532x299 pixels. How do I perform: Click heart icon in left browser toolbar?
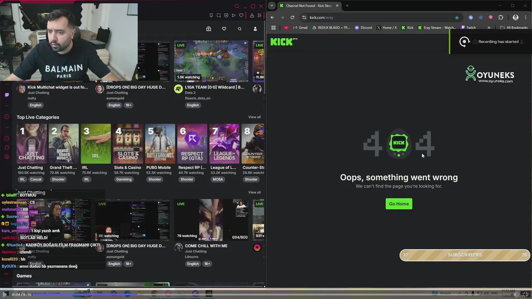coord(241,15)
